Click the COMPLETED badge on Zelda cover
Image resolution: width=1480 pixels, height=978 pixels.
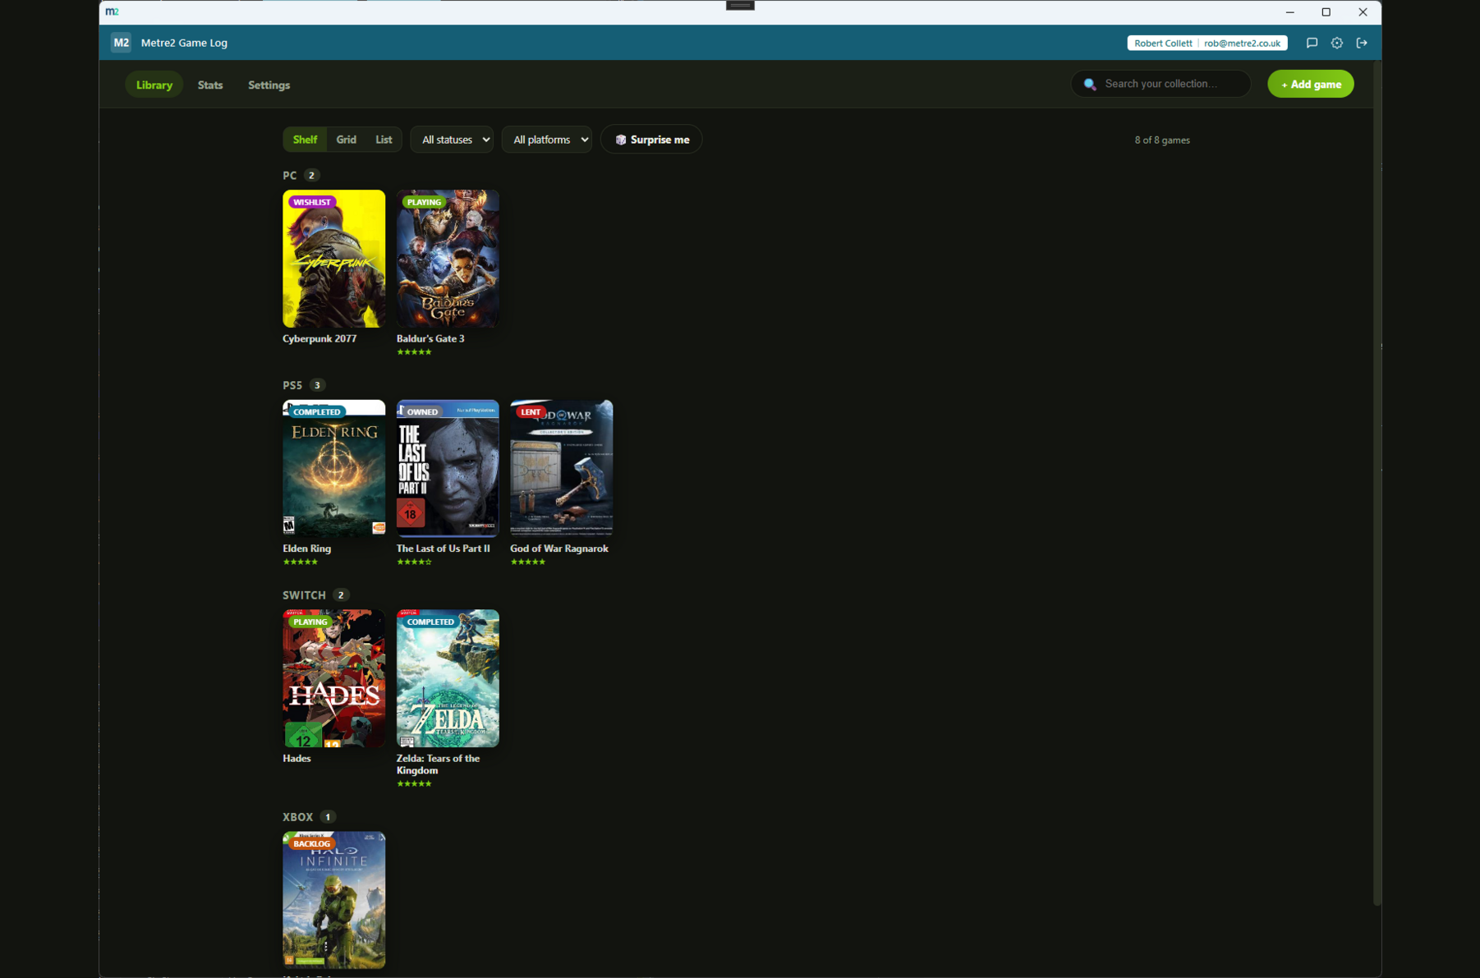tap(430, 622)
